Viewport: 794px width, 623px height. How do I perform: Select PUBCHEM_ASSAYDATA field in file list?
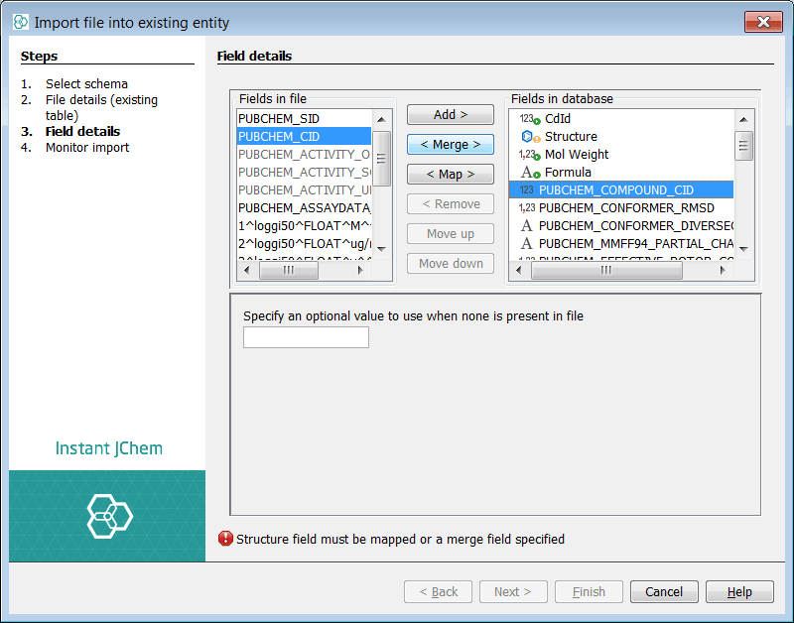pos(304,208)
